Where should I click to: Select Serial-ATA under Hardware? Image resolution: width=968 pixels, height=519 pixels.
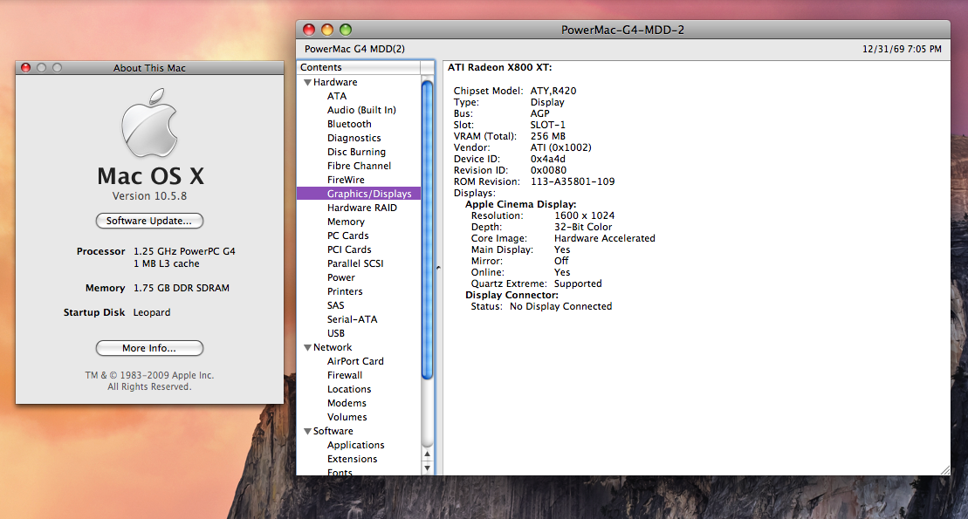351,318
